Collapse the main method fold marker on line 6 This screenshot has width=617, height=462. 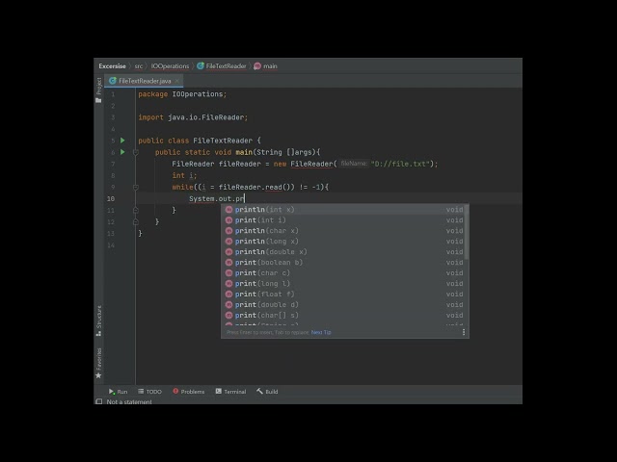pos(135,152)
